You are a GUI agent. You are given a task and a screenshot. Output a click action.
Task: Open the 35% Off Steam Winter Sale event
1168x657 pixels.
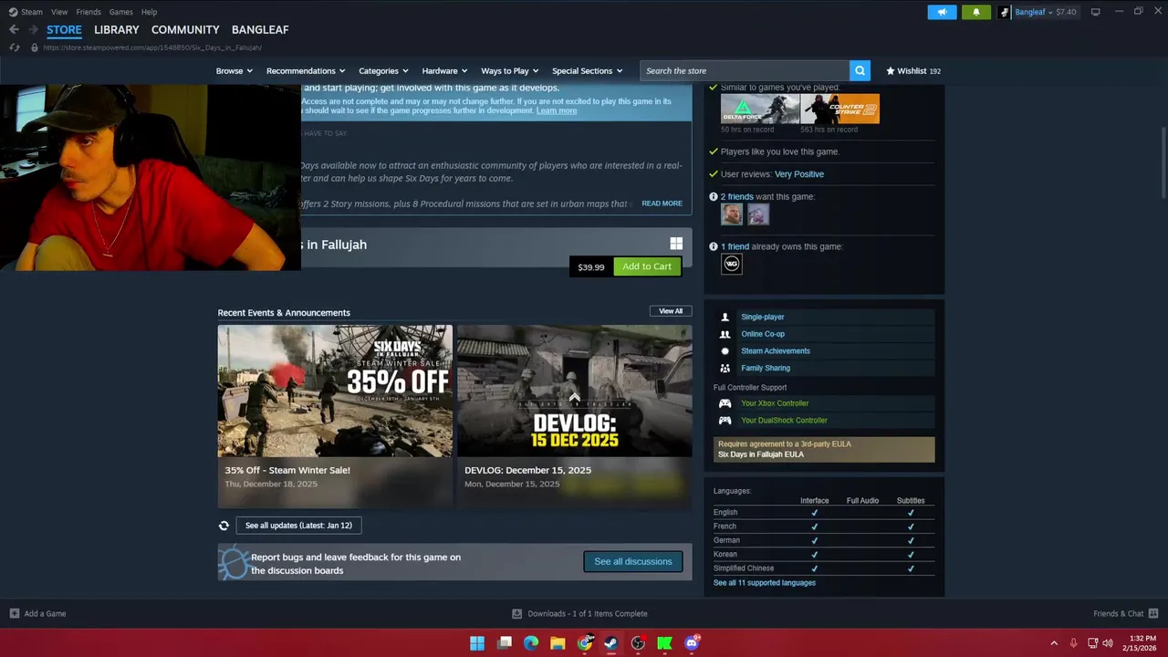point(335,415)
